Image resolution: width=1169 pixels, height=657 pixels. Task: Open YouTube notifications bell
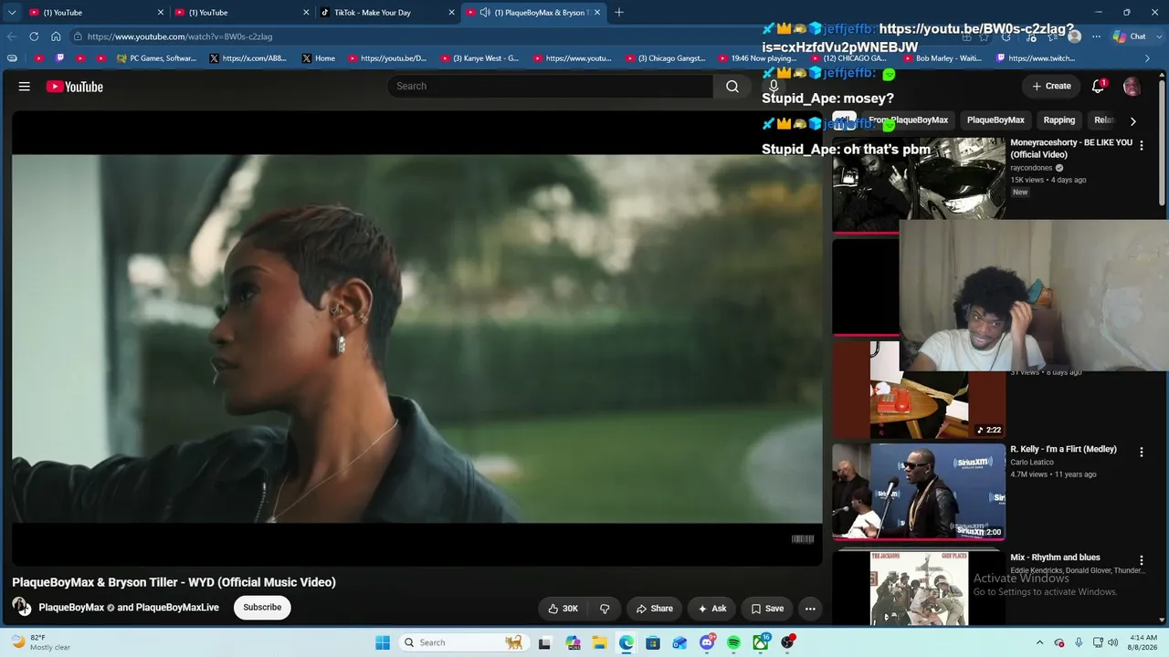[x=1098, y=87]
